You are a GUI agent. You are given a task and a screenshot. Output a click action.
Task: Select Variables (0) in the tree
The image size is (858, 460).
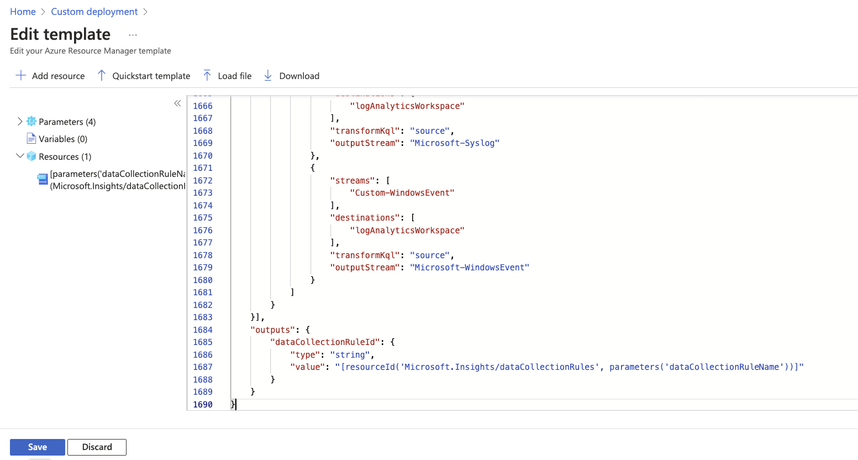[63, 139]
